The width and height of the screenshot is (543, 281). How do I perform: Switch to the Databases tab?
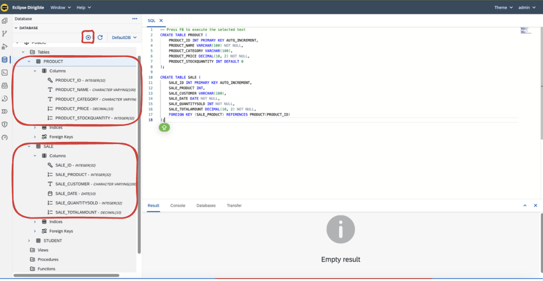coord(206,206)
